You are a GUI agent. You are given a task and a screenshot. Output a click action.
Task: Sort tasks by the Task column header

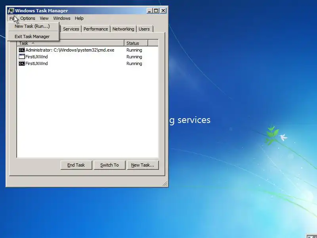tap(71, 43)
